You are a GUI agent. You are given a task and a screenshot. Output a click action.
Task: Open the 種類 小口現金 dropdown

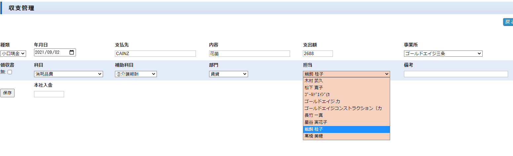pos(13,54)
